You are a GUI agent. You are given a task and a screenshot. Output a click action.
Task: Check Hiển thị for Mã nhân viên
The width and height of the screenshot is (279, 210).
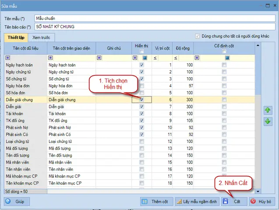tap(141, 162)
